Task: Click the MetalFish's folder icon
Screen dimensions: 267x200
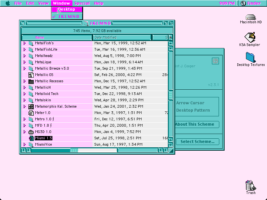Action: [x=31, y=43]
